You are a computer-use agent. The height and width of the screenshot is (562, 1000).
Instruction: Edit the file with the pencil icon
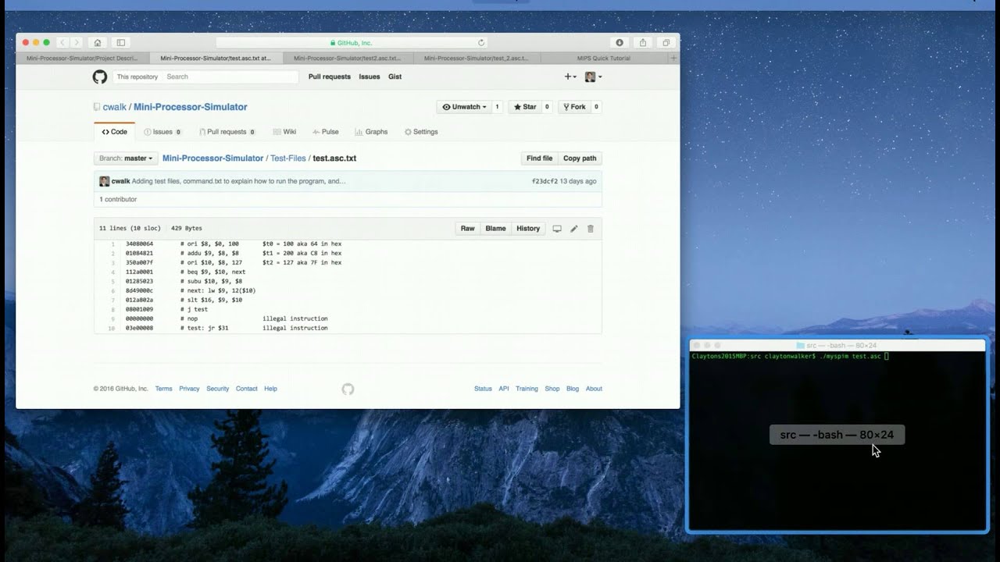(574, 229)
